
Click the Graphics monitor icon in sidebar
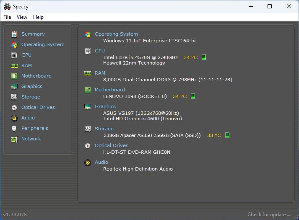tap(14, 86)
